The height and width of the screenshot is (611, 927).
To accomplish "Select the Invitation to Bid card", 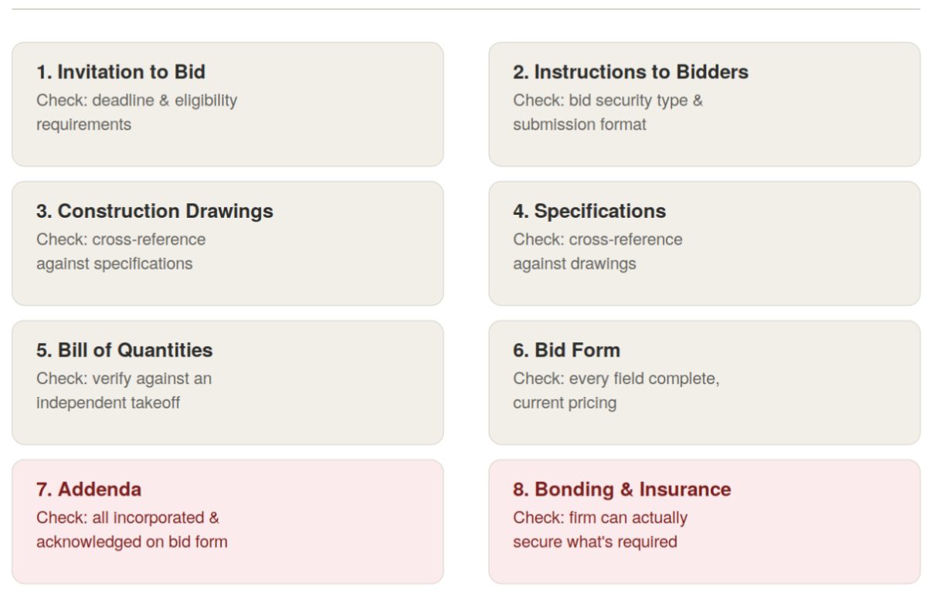I will 228,104.
